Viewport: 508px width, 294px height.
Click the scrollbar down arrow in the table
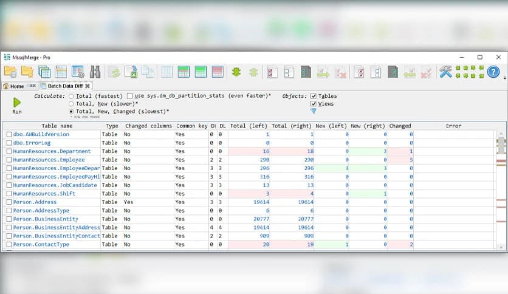pyautogui.click(x=501, y=247)
